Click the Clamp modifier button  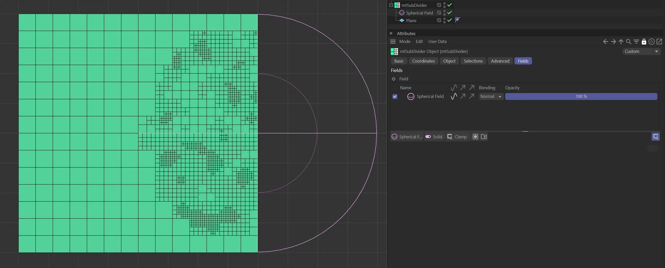click(457, 137)
